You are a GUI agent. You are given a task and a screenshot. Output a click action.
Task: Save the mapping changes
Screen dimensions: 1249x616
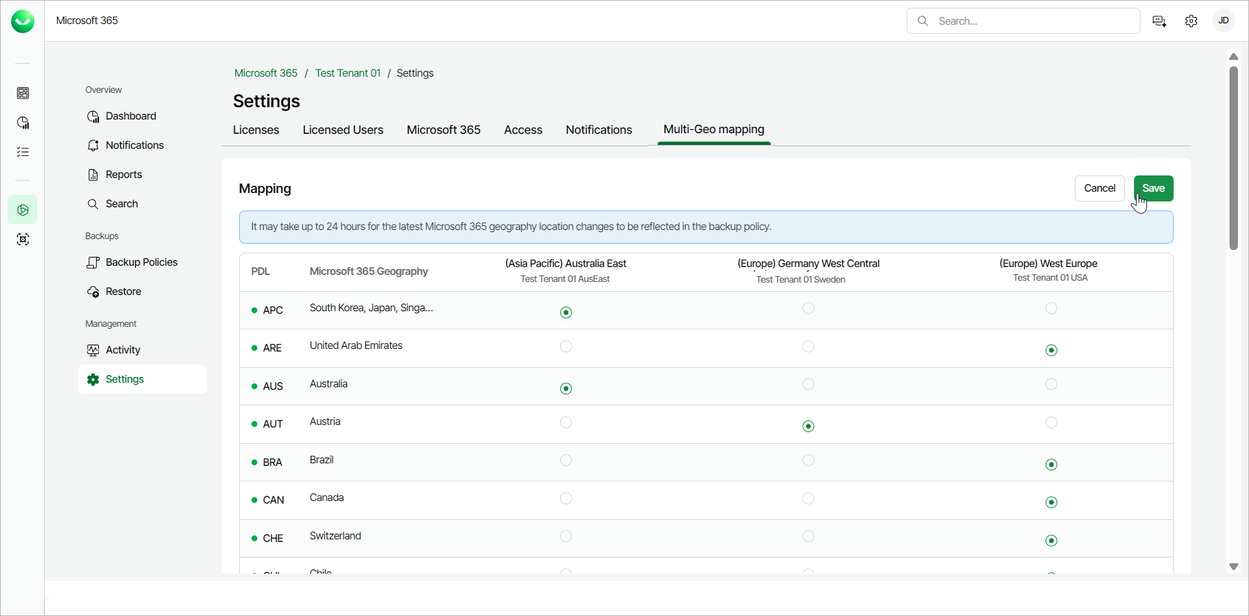click(x=1153, y=188)
